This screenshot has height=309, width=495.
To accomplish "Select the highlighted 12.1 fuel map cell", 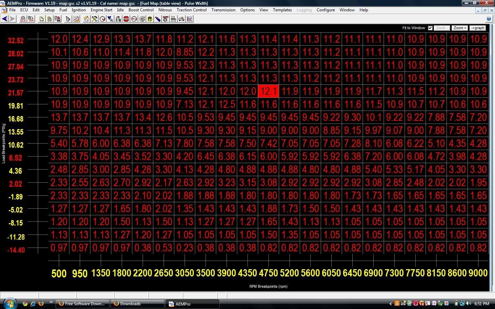I will tap(268, 91).
